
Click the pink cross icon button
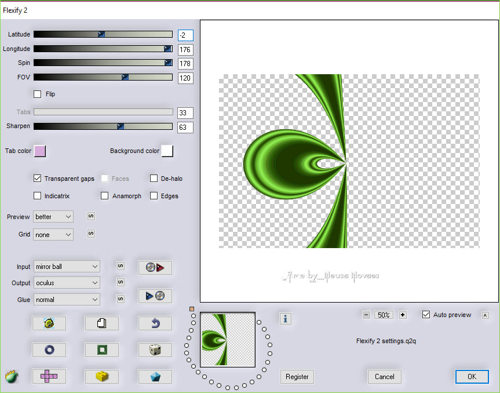click(49, 376)
